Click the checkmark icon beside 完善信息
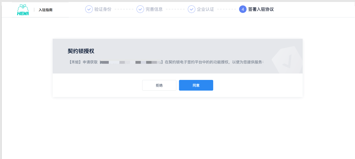Screen dimensions: 355x159 click(x=140, y=9)
